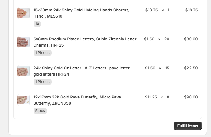This screenshot has height=137, width=211.
Task: Open 24k Shiny Gold Cz Letter thumbnail
Action: click(x=24, y=71)
